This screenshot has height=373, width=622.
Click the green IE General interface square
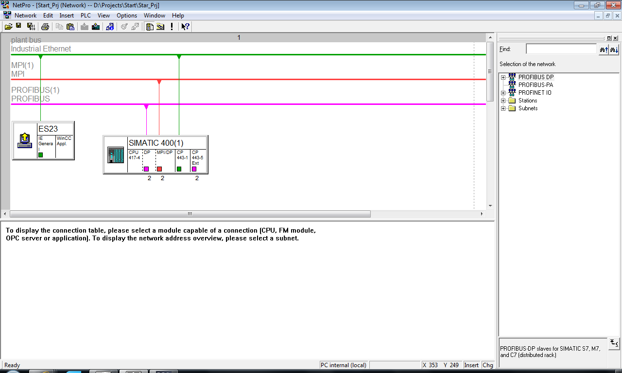pos(41,155)
